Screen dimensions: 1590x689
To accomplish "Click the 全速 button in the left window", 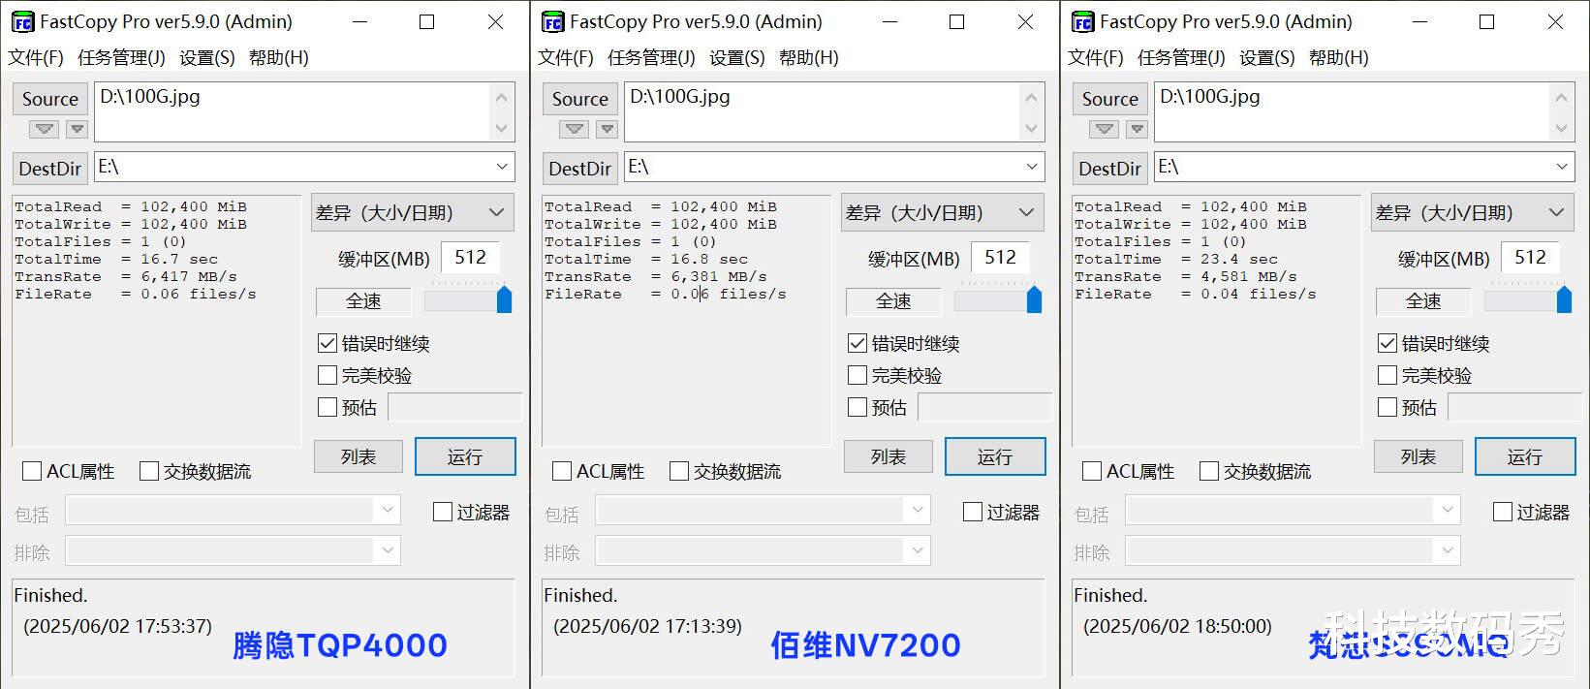I will [x=363, y=301].
